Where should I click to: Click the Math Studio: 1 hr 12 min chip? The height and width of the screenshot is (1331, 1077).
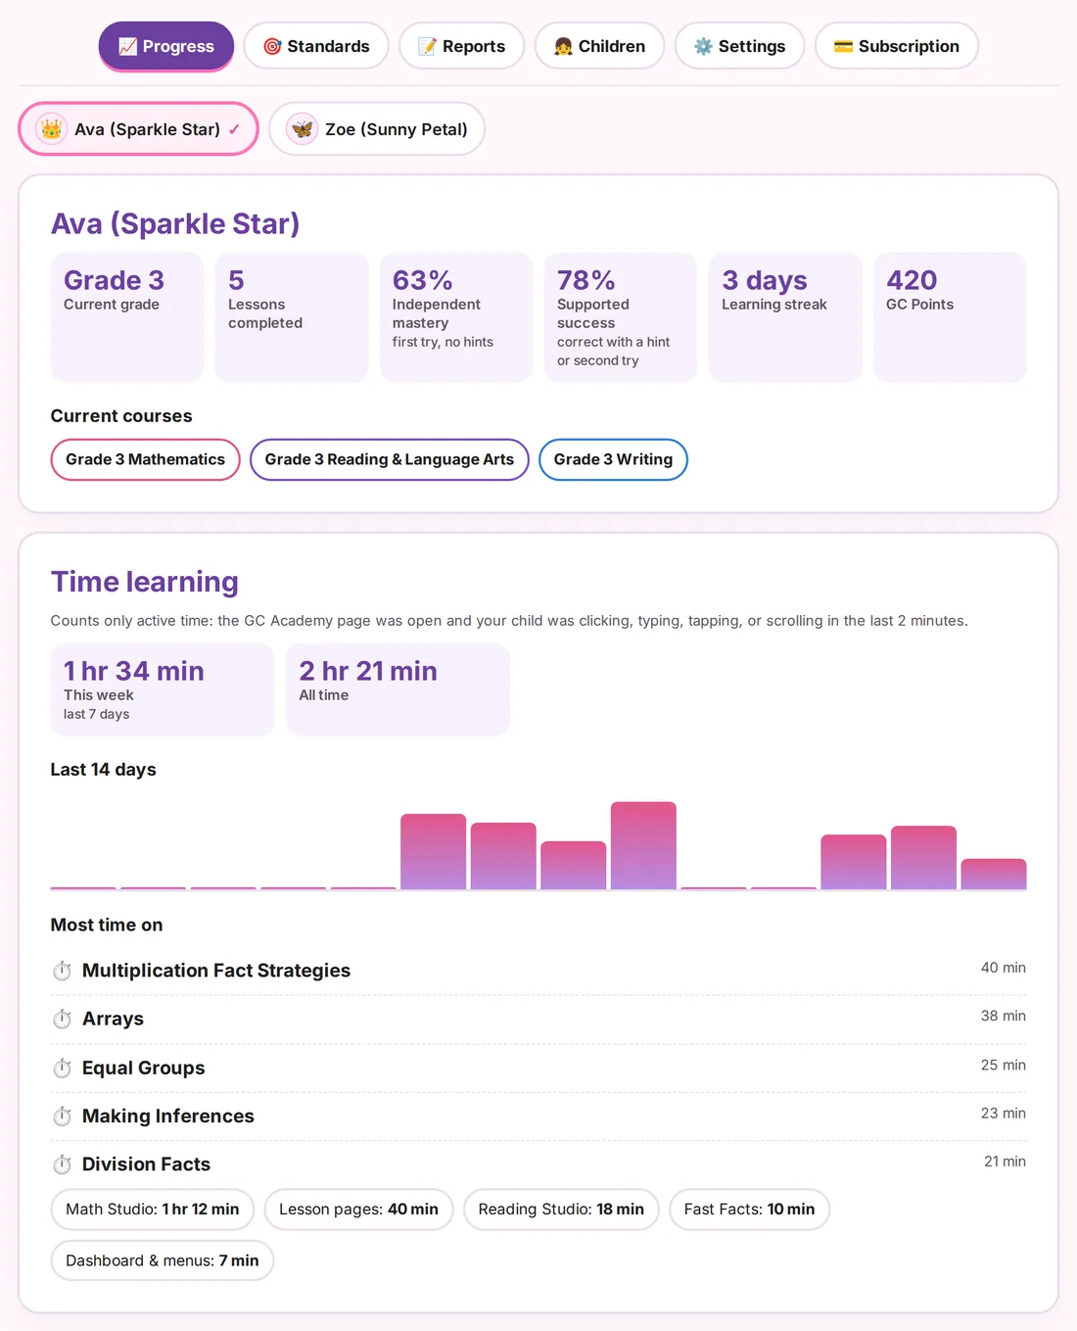coord(153,1210)
